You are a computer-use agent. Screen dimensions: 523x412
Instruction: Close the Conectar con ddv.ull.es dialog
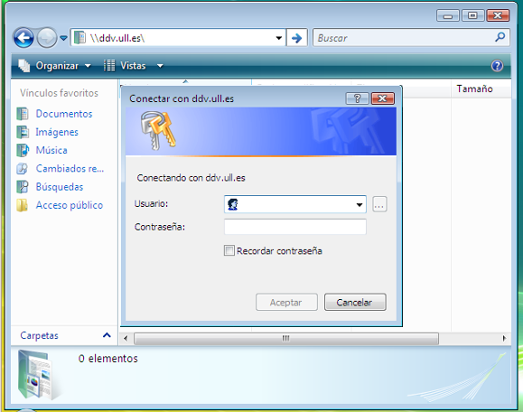[382, 98]
